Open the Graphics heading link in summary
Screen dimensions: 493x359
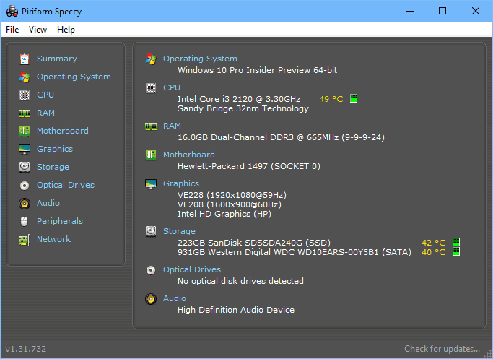point(180,183)
